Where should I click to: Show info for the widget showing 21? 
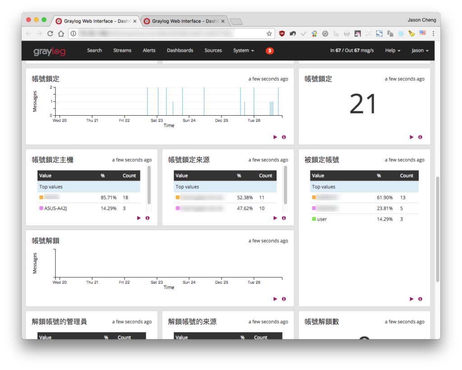pyautogui.click(x=420, y=137)
